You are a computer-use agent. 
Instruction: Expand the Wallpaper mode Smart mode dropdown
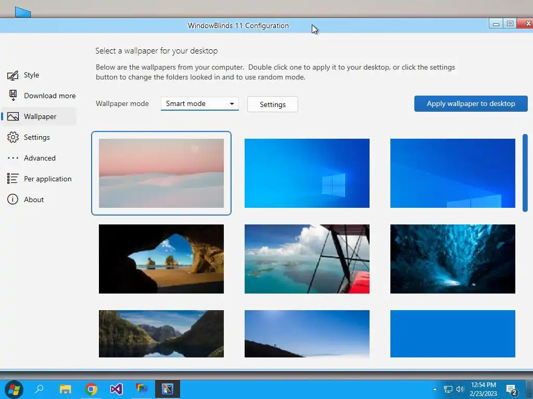[x=199, y=103]
